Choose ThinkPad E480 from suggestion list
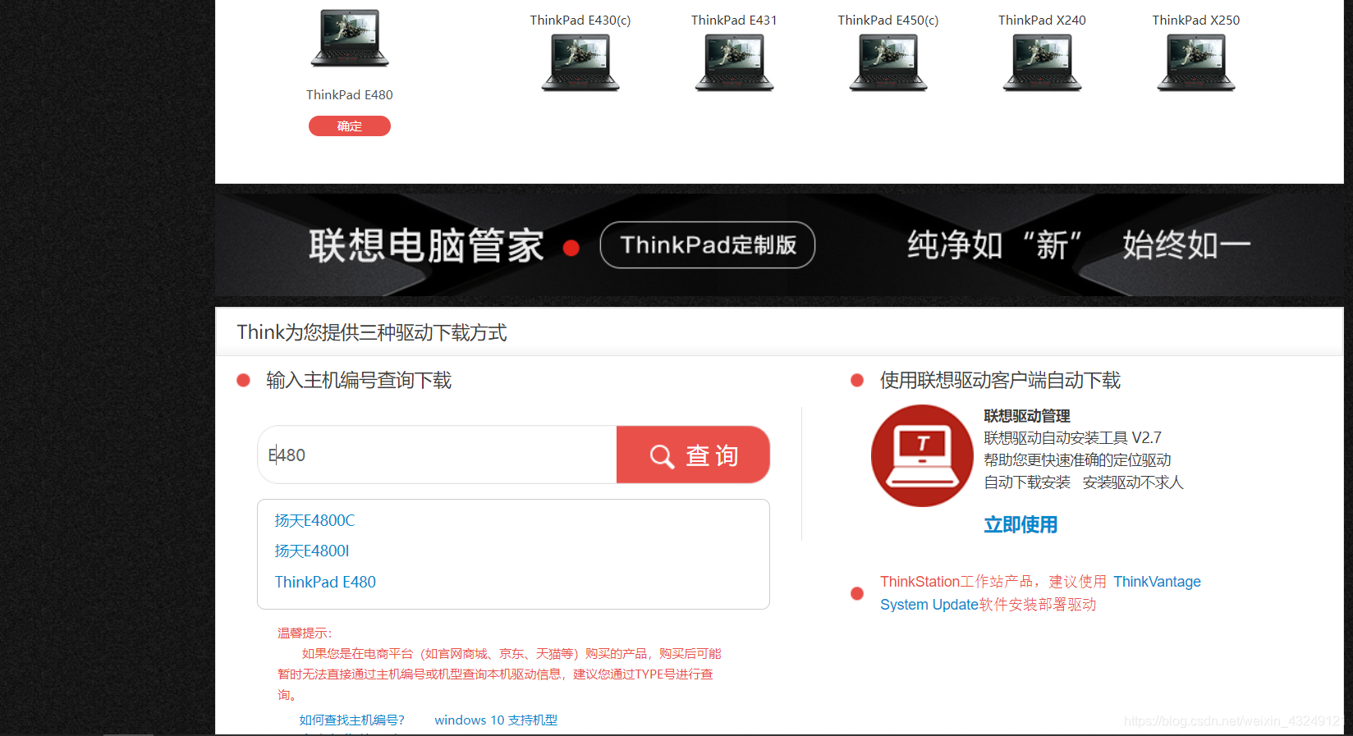The width and height of the screenshot is (1353, 736). pos(325,582)
